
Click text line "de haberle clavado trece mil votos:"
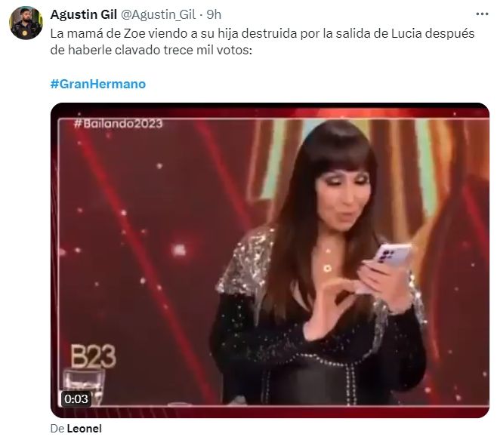pyautogui.click(x=151, y=50)
